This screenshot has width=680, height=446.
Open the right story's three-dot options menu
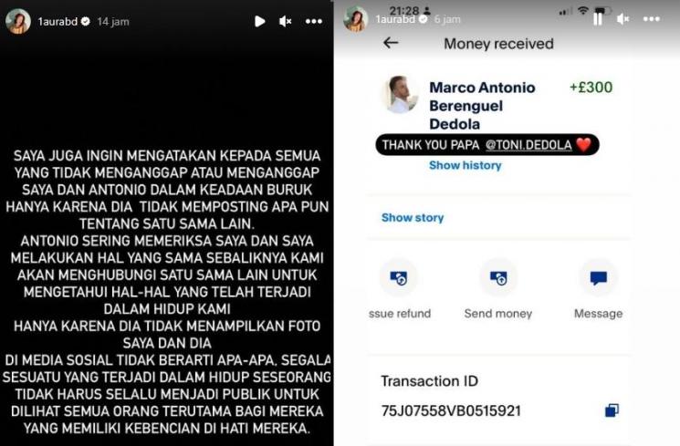[652, 19]
